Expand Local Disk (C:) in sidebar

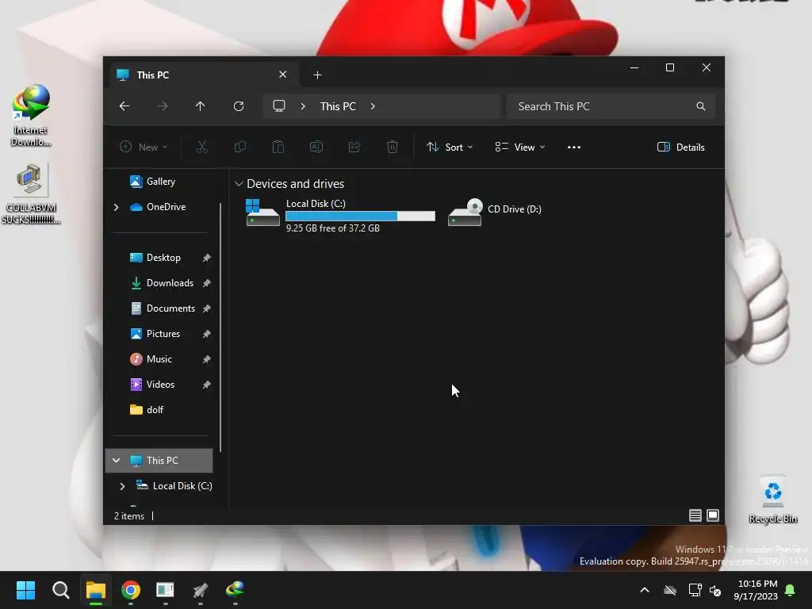(x=122, y=486)
